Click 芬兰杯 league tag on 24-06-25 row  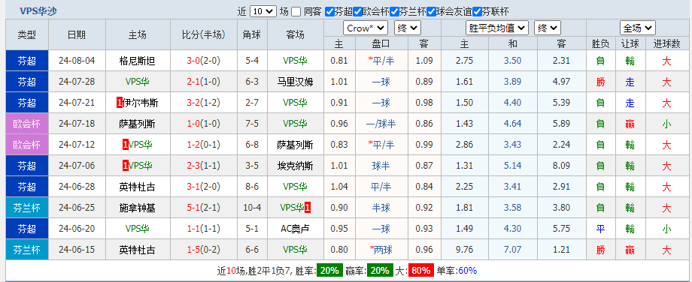coord(27,208)
